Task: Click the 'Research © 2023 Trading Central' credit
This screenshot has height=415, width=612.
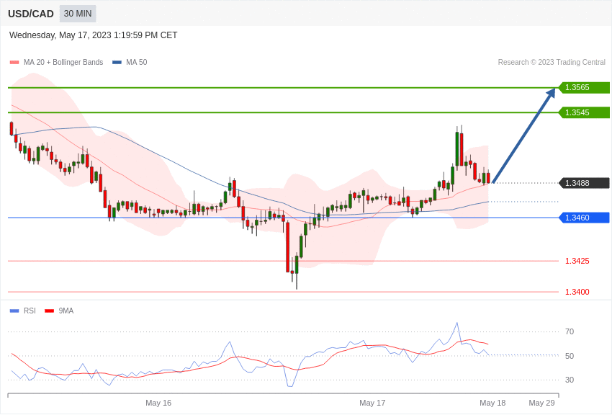Action: [552, 62]
